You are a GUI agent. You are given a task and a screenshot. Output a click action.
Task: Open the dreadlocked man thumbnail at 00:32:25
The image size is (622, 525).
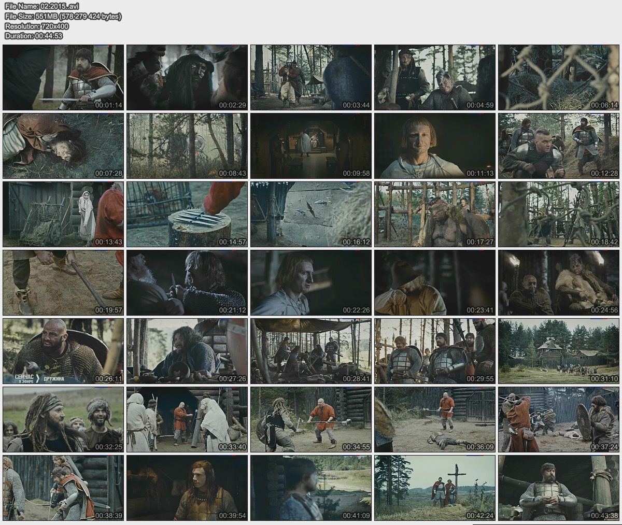63,419
